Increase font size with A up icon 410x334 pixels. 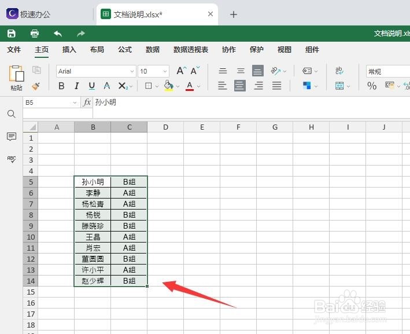[181, 71]
